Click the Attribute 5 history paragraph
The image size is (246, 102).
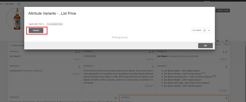coord(119,77)
